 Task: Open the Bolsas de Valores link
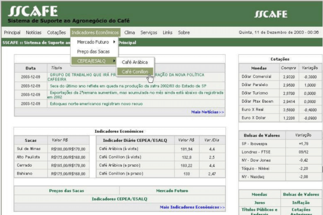click(x=301, y=194)
